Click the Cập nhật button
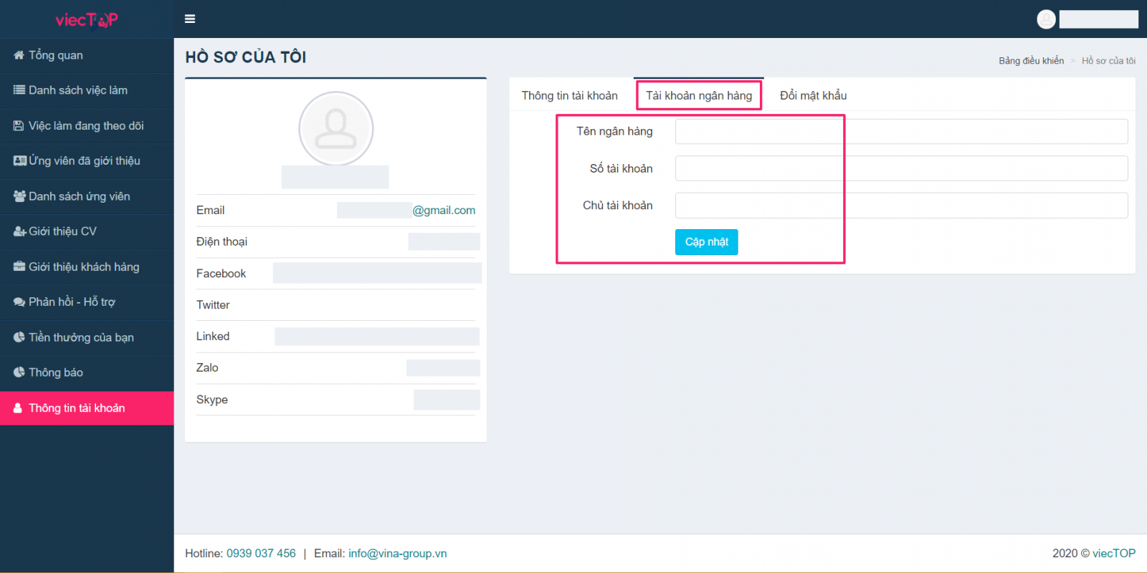Screen dimensions: 1147x573 coord(706,242)
